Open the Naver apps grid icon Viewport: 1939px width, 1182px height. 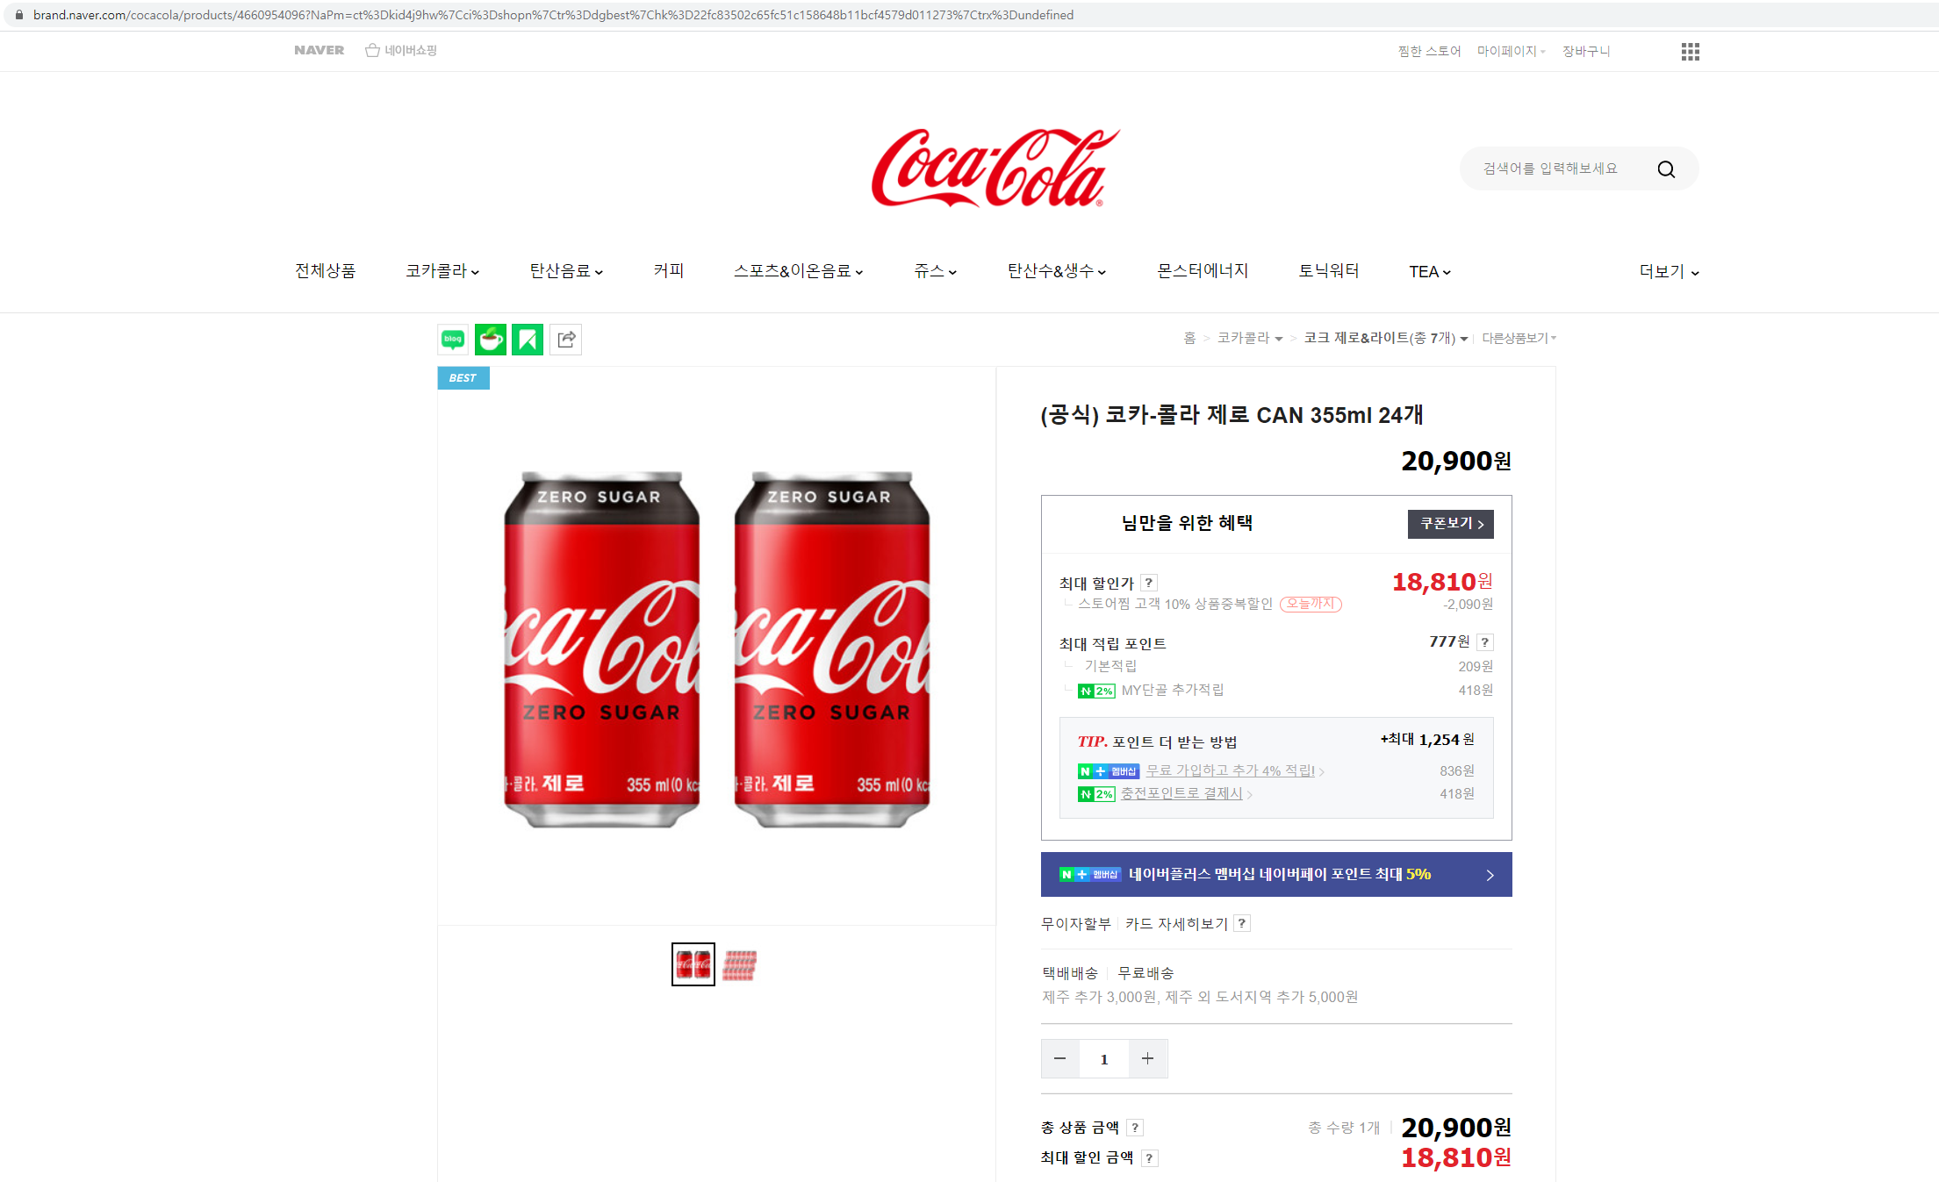pos(1690,52)
